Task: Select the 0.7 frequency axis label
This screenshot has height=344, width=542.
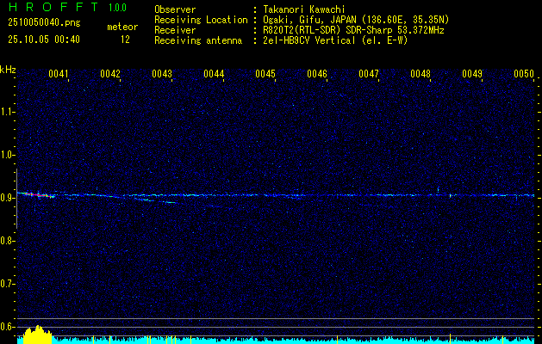Action: (x=8, y=284)
